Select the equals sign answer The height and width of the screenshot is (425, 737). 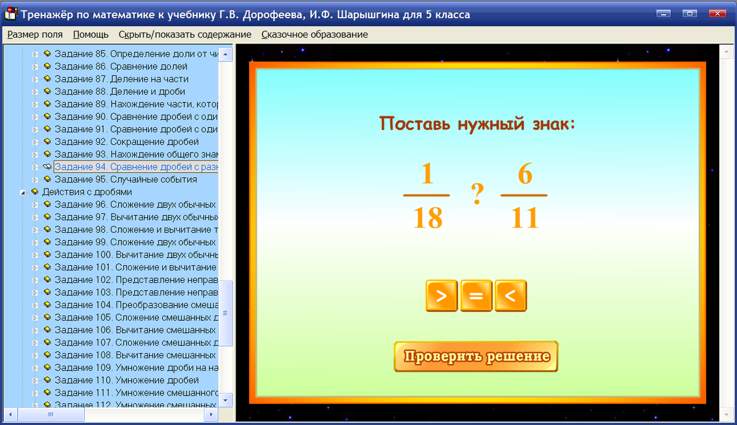tap(476, 296)
